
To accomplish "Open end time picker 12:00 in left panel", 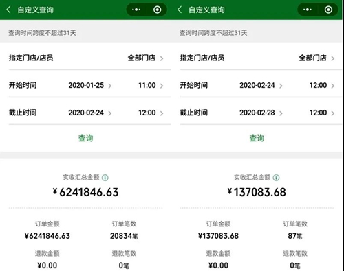I will tap(151, 113).
